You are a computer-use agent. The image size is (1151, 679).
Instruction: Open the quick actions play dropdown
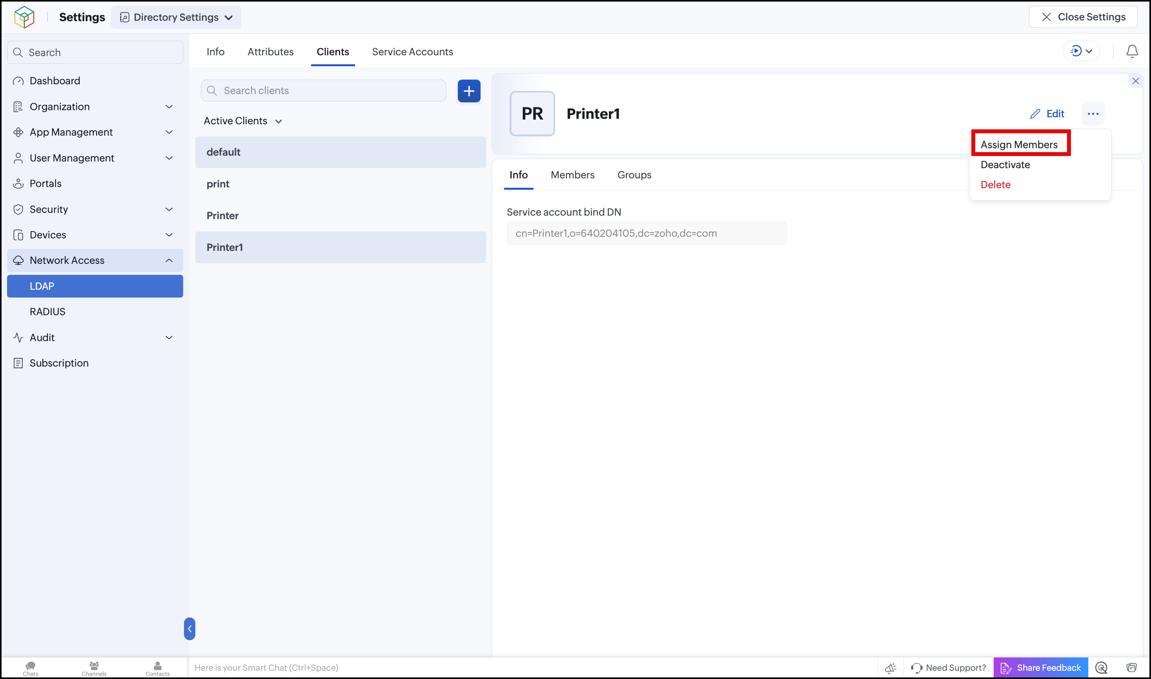(x=1081, y=51)
